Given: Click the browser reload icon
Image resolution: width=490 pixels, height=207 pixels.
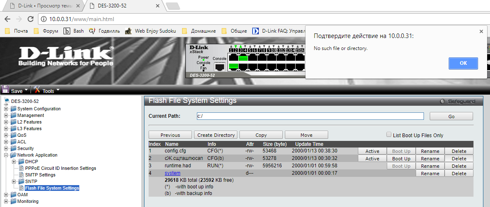Looking at the screenshot, I should pyautogui.click(x=30, y=19).
